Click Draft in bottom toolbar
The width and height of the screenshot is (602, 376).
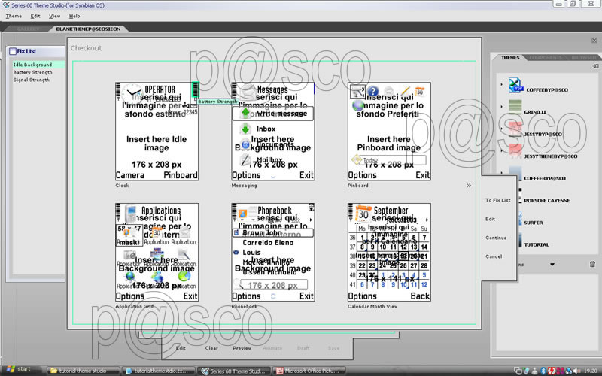(303, 348)
